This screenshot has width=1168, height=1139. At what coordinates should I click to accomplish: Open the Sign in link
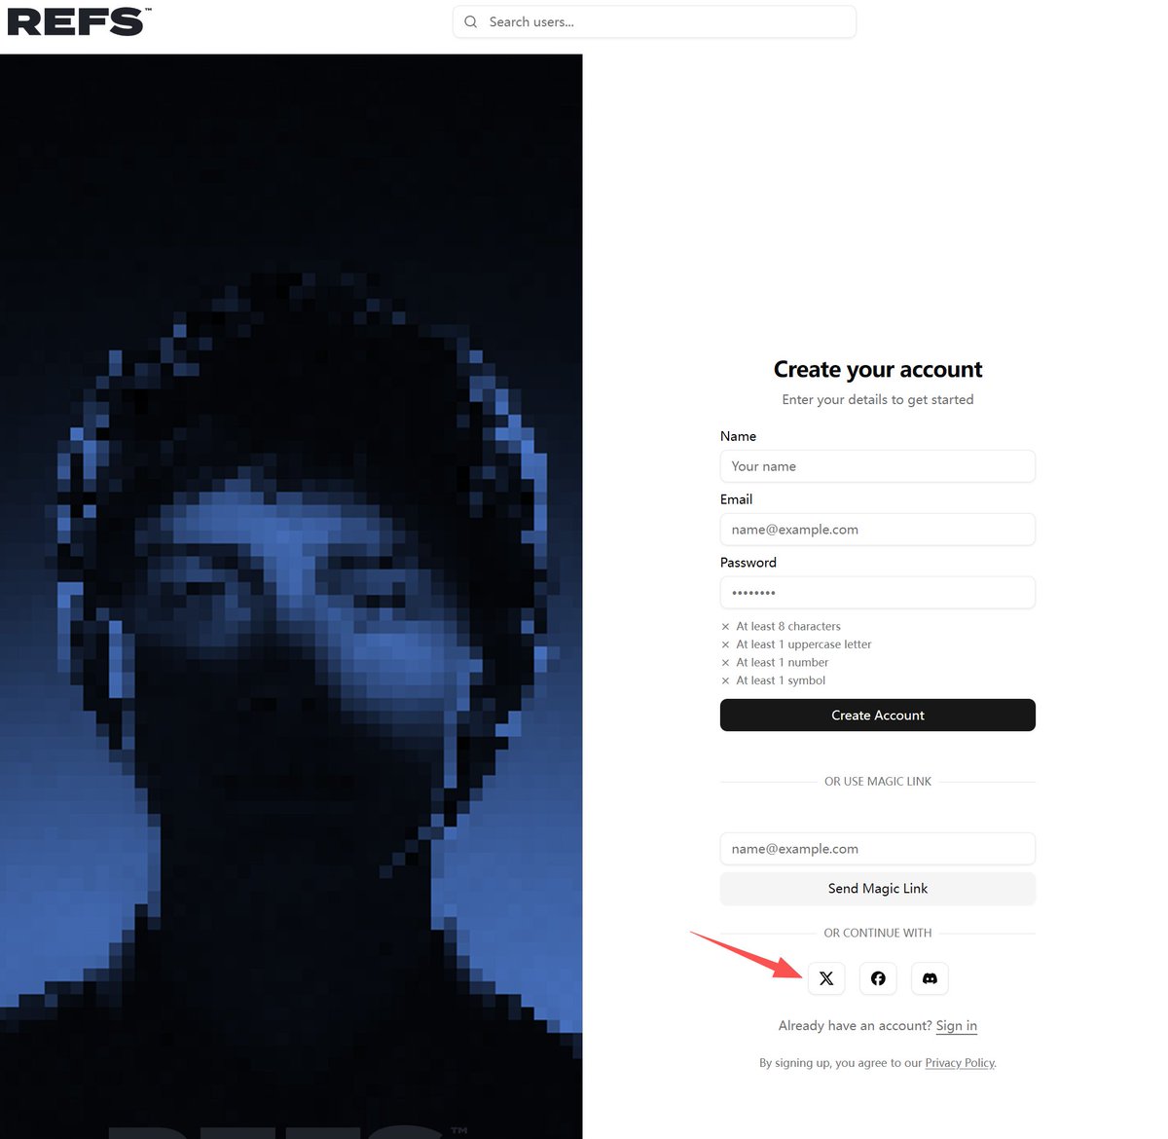click(957, 1026)
